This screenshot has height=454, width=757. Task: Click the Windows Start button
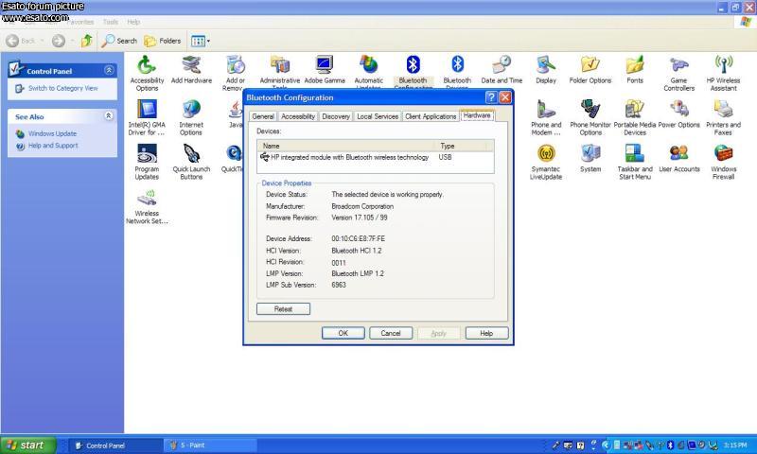(26, 445)
